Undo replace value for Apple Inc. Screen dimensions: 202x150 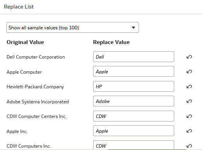(x=189, y=131)
